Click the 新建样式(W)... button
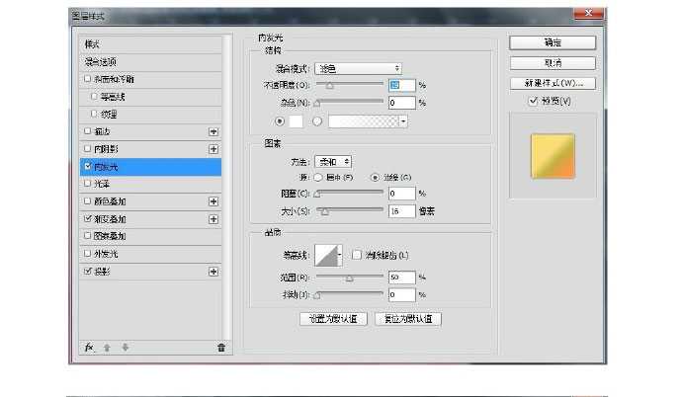 click(553, 83)
